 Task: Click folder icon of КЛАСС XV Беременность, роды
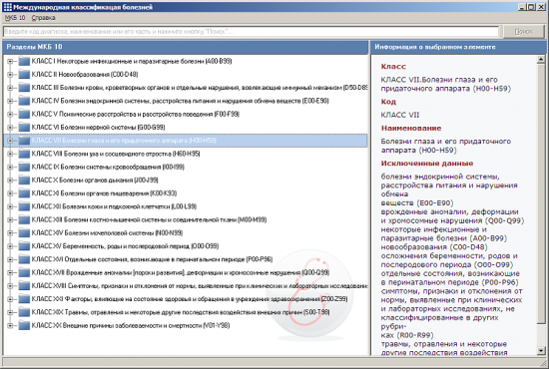coord(24,246)
